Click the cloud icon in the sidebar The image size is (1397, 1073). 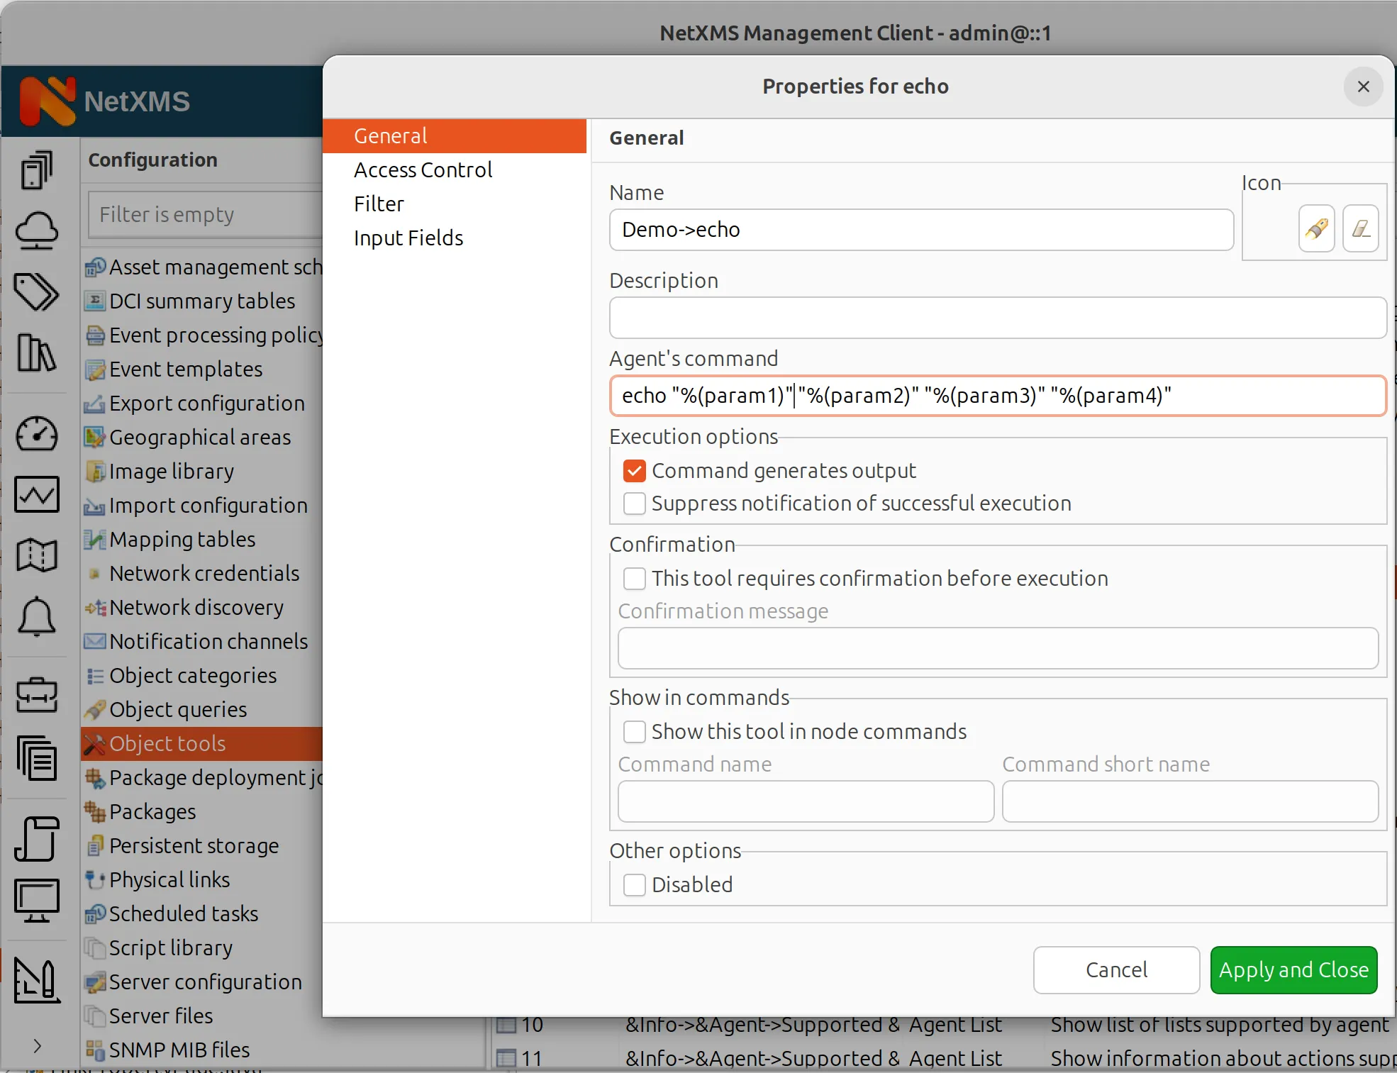(36, 230)
